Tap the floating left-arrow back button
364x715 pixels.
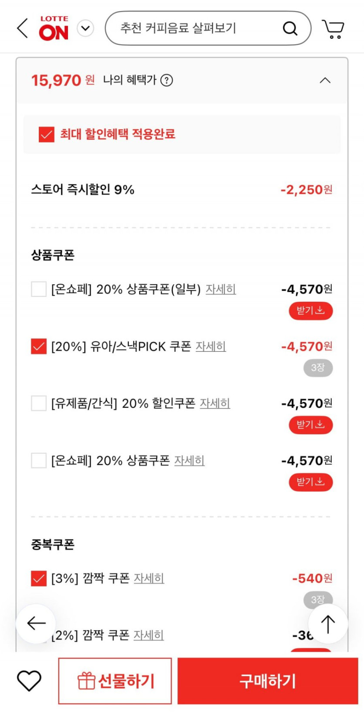[36, 623]
